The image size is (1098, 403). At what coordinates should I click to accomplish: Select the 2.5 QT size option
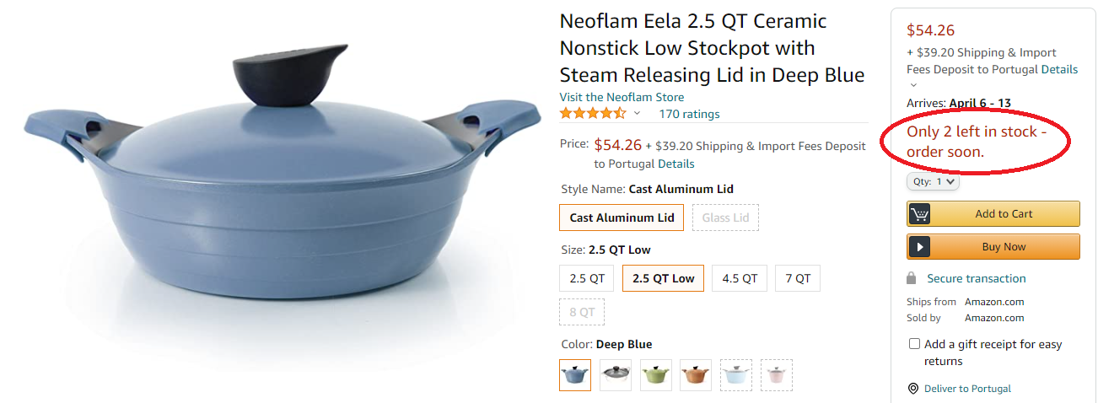click(587, 278)
